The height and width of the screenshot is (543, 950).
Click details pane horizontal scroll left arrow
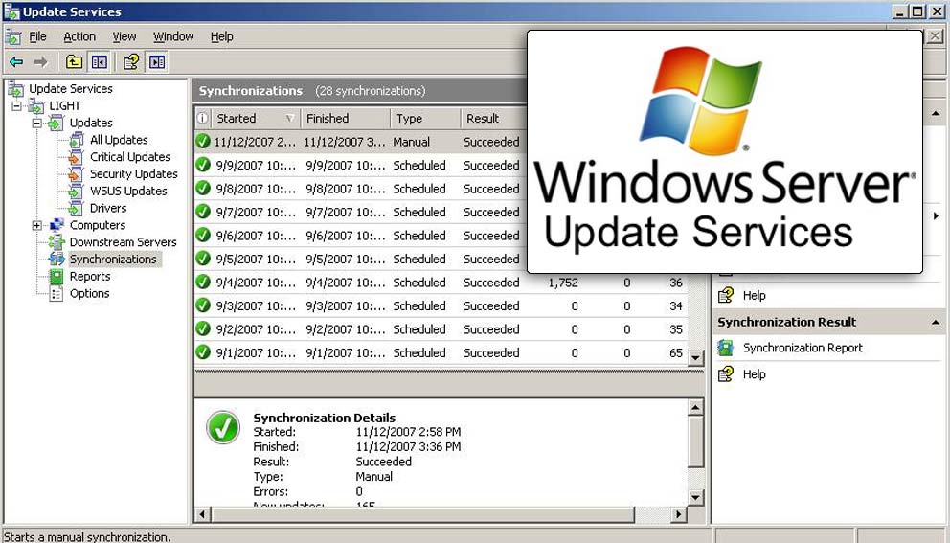[202, 514]
